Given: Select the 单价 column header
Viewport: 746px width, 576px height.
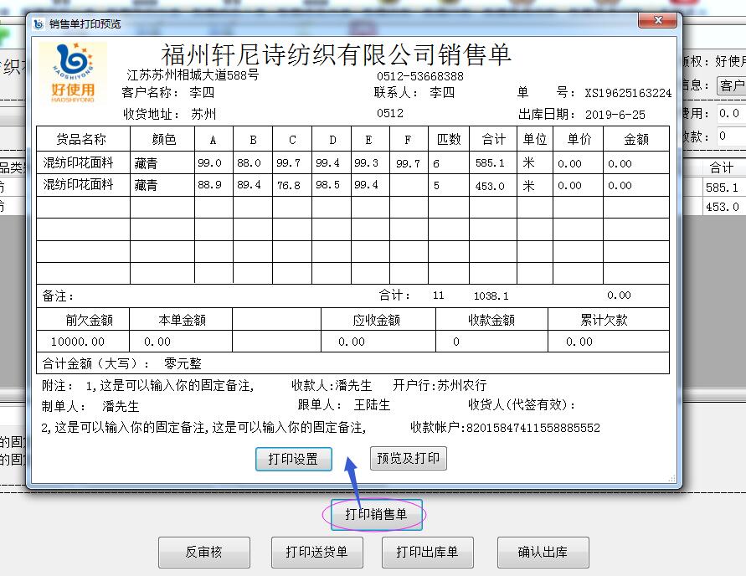Looking at the screenshot, I should 579,139.
